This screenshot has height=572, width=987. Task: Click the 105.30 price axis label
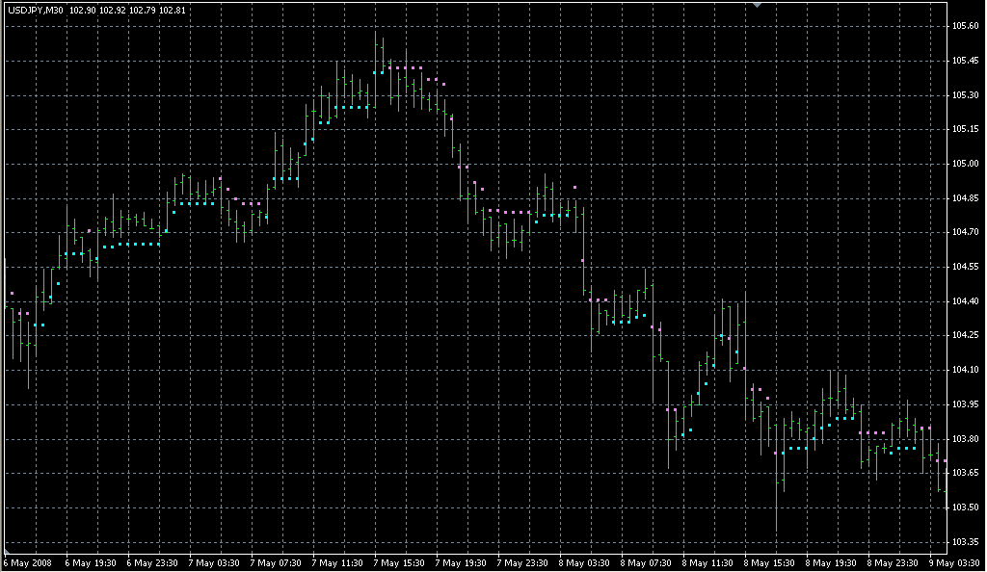pyautogui.click(x=966, y=95)
